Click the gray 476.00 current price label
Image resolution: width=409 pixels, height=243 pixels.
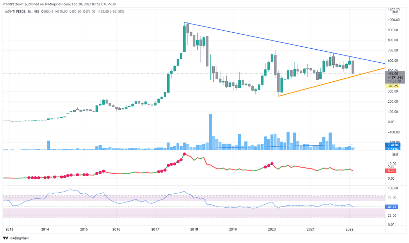[393, 73]
